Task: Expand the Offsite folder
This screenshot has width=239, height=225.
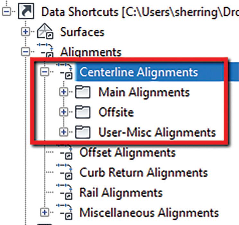Action: pos(64,112)
